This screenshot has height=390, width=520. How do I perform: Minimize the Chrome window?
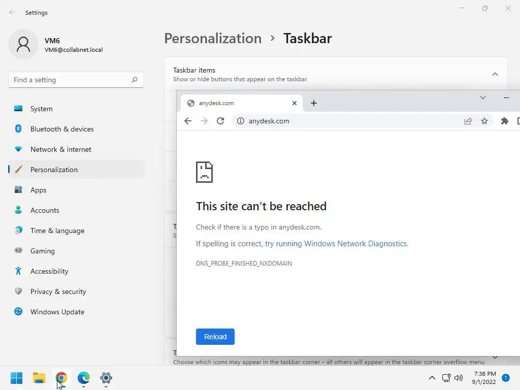pos(506,98)
